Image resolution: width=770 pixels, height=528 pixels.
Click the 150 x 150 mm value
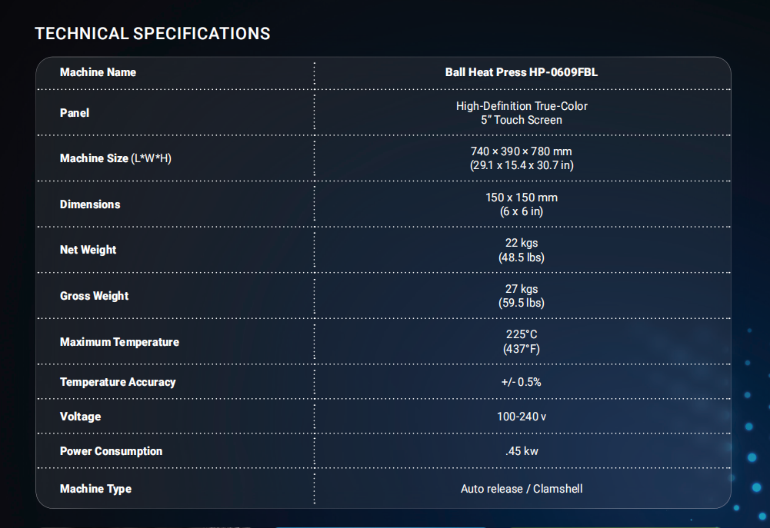tap(522, 198)
